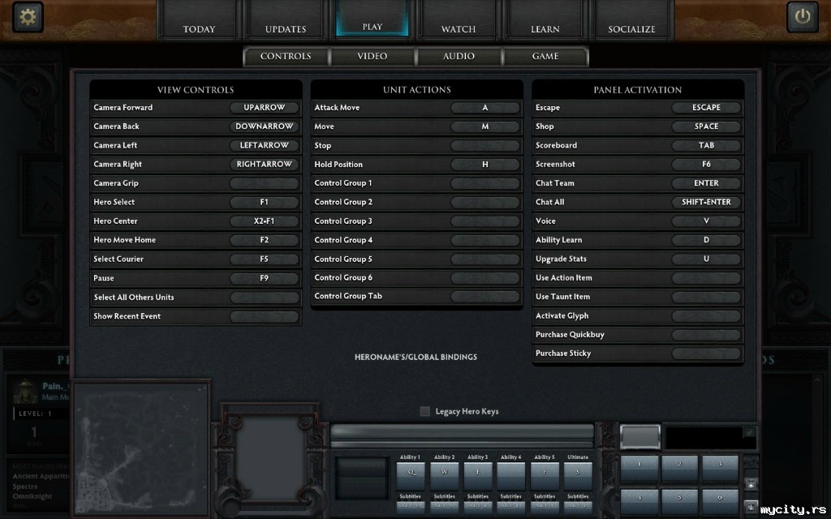Click the Scoreboard TAB binding
Image resolution: width=831 pixels, height=519 pixels.
pyautogui.click(x=706, y=145)
